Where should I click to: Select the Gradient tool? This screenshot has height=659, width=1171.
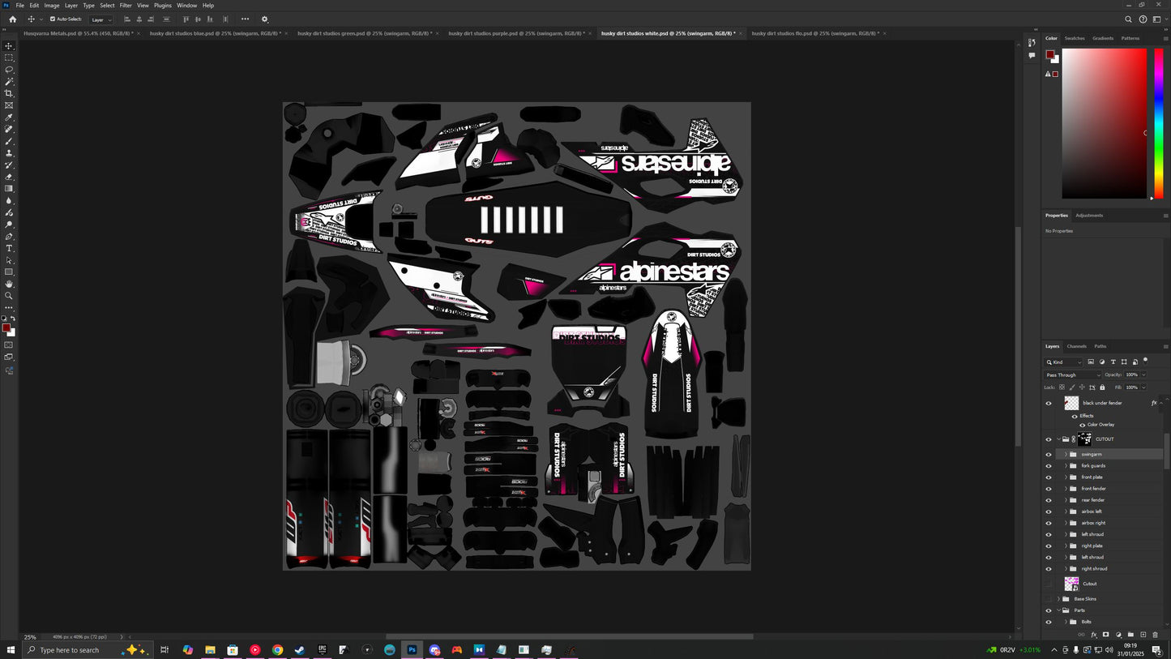[9, 189]
